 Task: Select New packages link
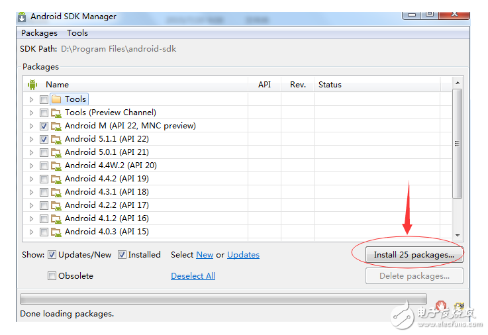tap(205, 255)
